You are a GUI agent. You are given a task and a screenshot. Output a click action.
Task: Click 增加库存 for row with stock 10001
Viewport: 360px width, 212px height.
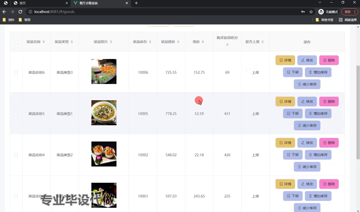[x=318, y=196]
